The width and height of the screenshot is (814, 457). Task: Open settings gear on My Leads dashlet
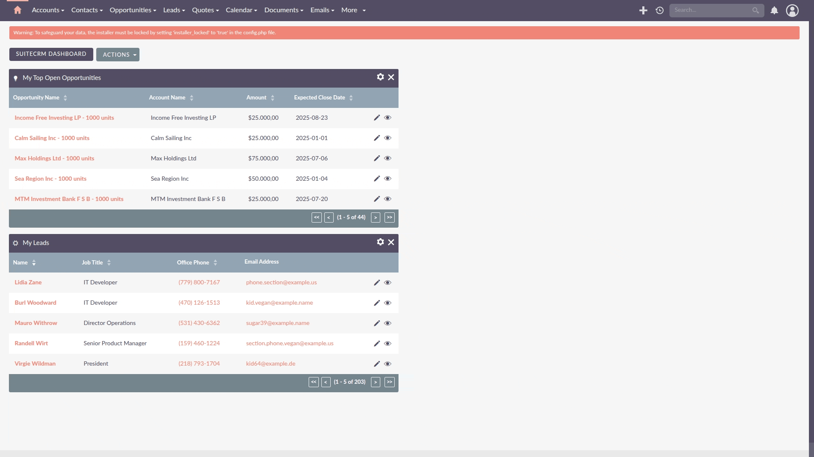pos(379,242)
